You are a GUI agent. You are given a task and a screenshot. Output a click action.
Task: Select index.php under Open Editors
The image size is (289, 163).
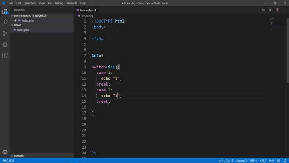coord(28,21)
